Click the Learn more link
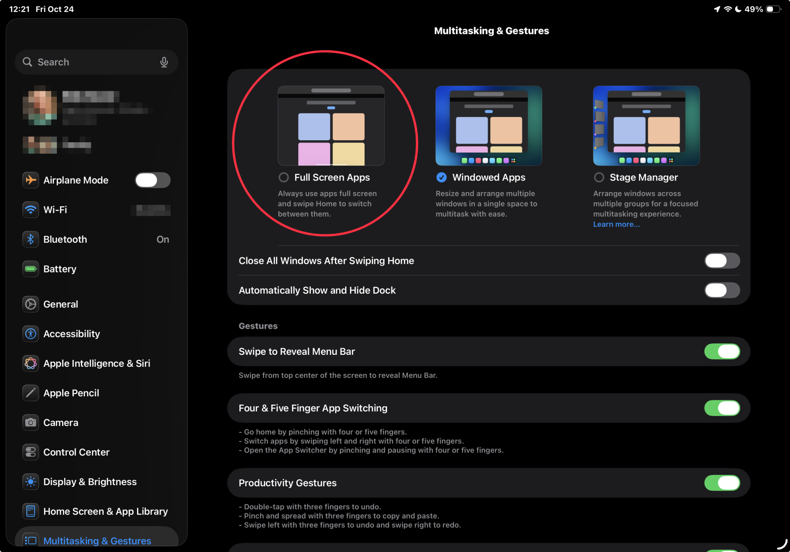The image size is (790, 552). tap(616, 224)
